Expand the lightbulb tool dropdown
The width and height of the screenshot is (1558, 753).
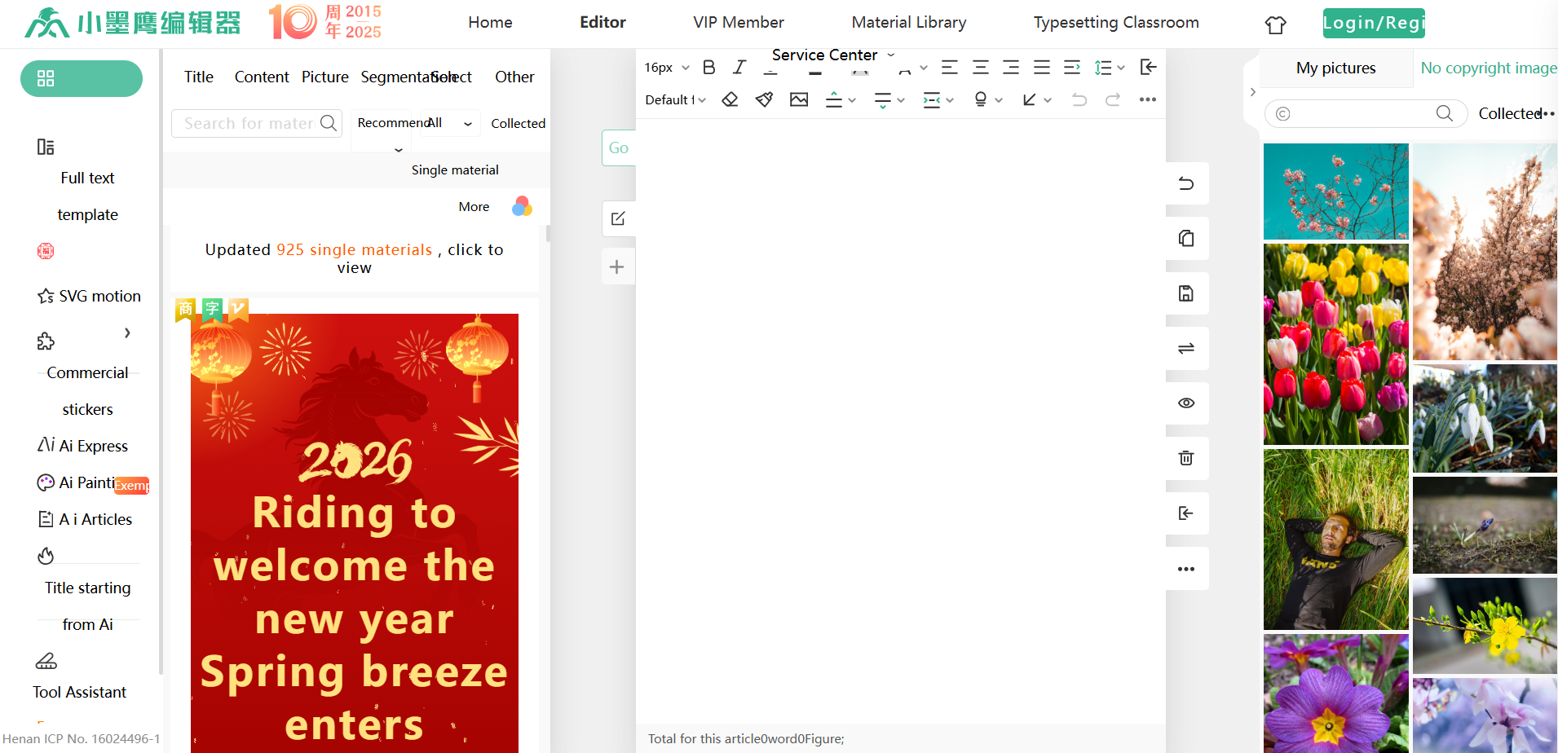pyautogui.click(x=999, y=100)
